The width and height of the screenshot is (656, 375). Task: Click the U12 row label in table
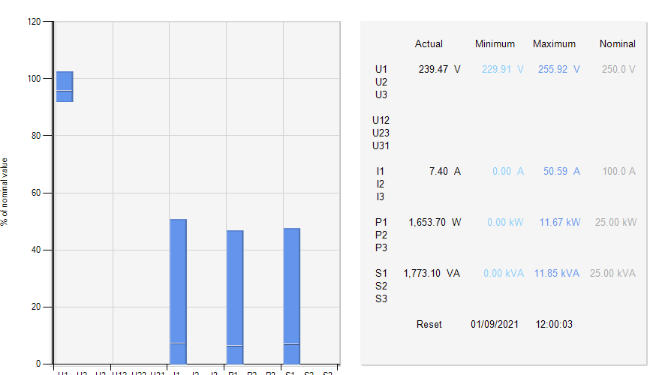(x=381, y=120)
